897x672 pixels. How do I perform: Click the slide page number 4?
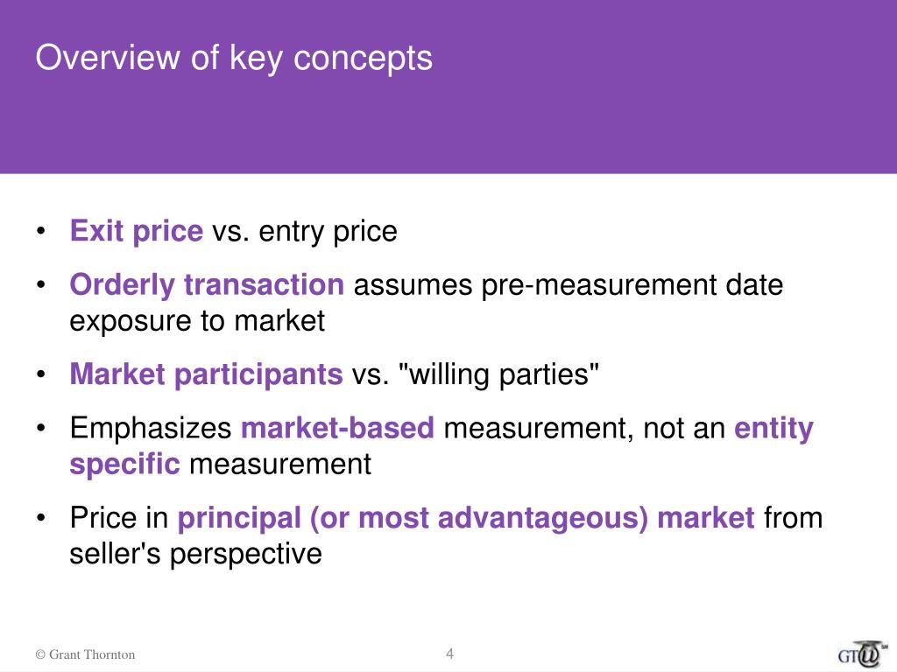(x=449, y=654)
